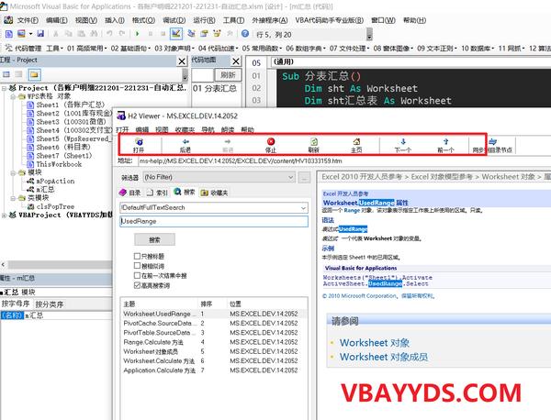Image resolution: width=551 pixels, height=420 pixels.
Task: Click the View Excel icon in VBA toolbar
Action: click(x=9, y=34)
